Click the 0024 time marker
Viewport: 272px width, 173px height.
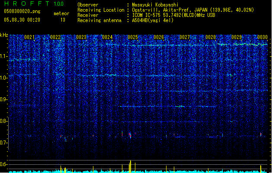click(107, 37)
